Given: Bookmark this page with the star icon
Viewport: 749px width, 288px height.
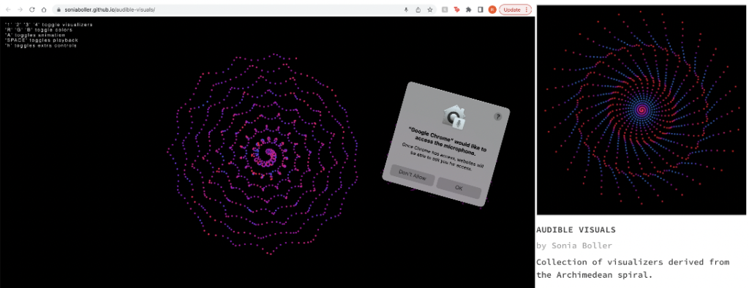Looking at the screenshot, I should tap(430, 10).
